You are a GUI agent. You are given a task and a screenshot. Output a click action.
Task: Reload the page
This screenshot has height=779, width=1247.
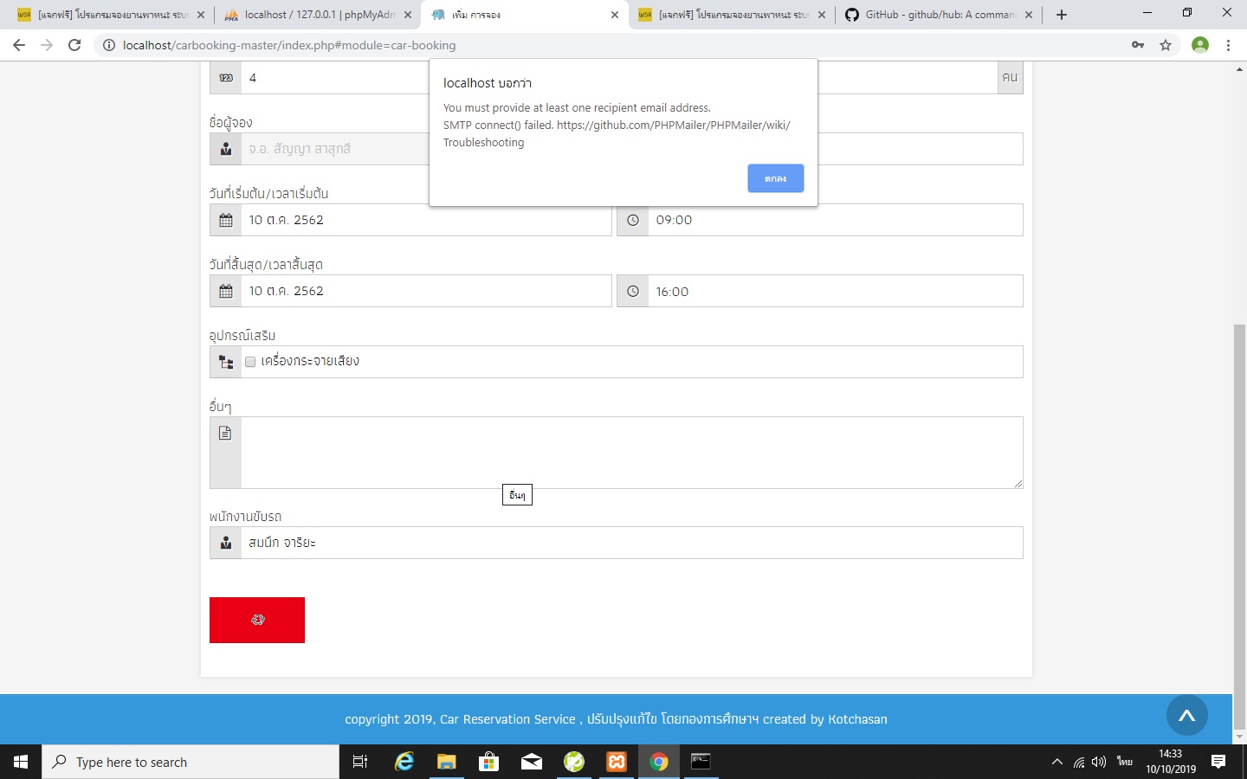point(74,45)
